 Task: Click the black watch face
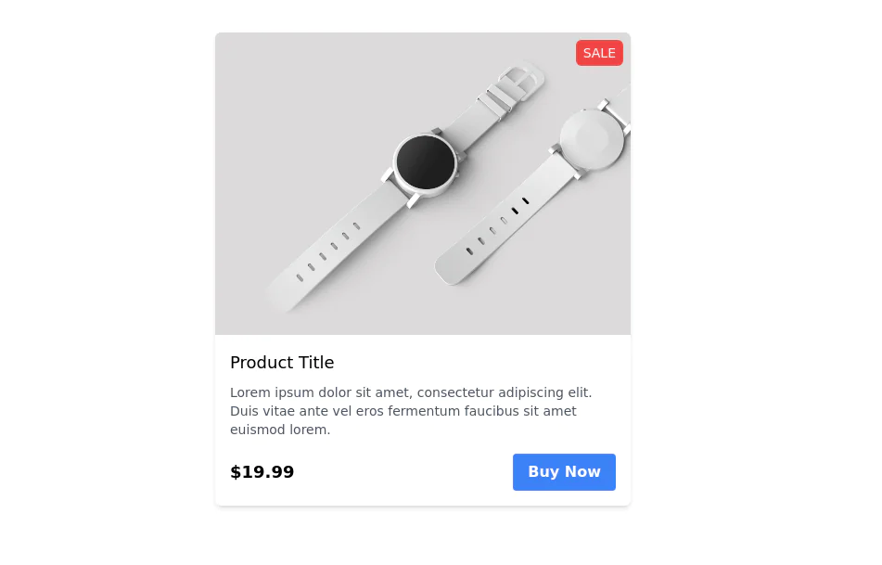(x=426, y=163)
